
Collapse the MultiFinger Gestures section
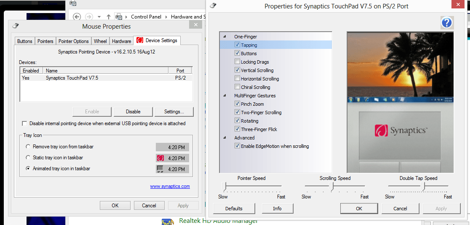224,96
